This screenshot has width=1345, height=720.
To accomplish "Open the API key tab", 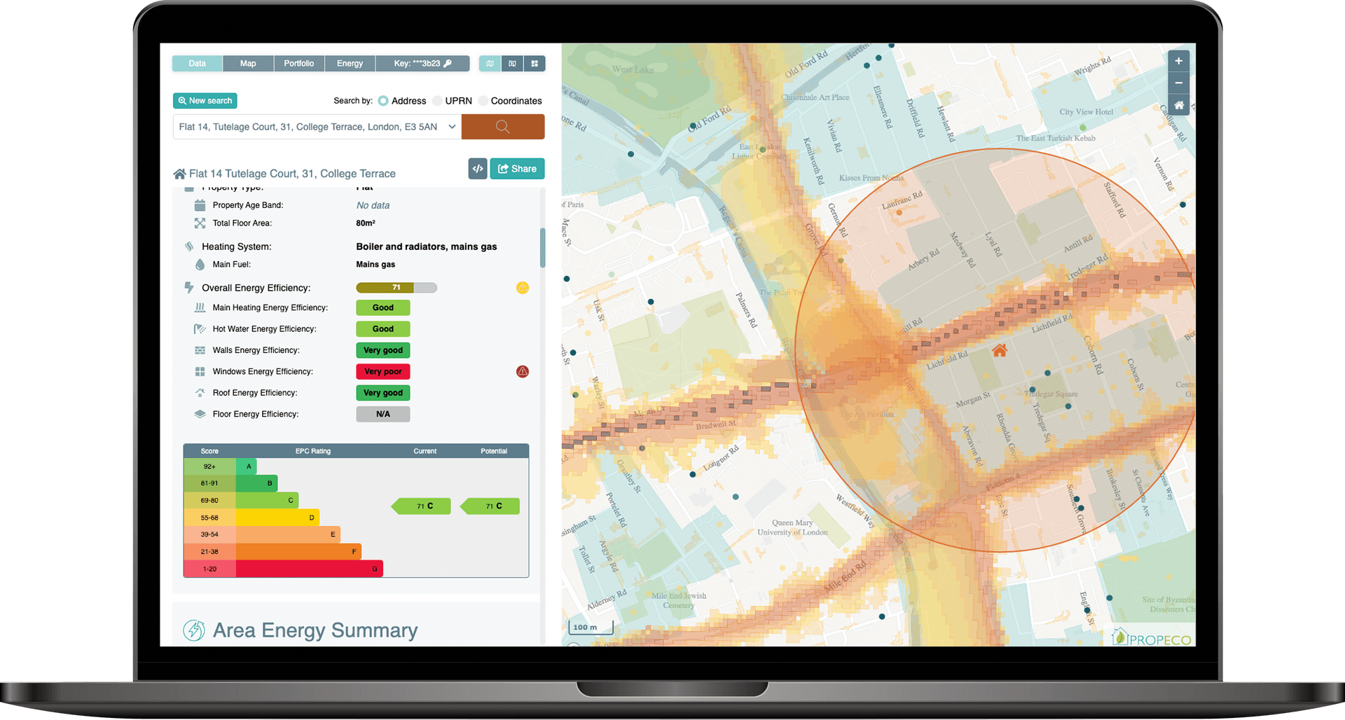I will pyautogui.click(x=422, y=64).
